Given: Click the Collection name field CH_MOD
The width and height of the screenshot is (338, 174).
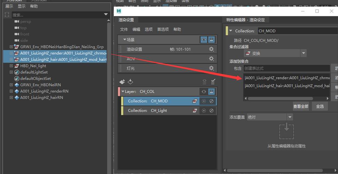Looking at the screenshot, I should (x=298, y=31).
